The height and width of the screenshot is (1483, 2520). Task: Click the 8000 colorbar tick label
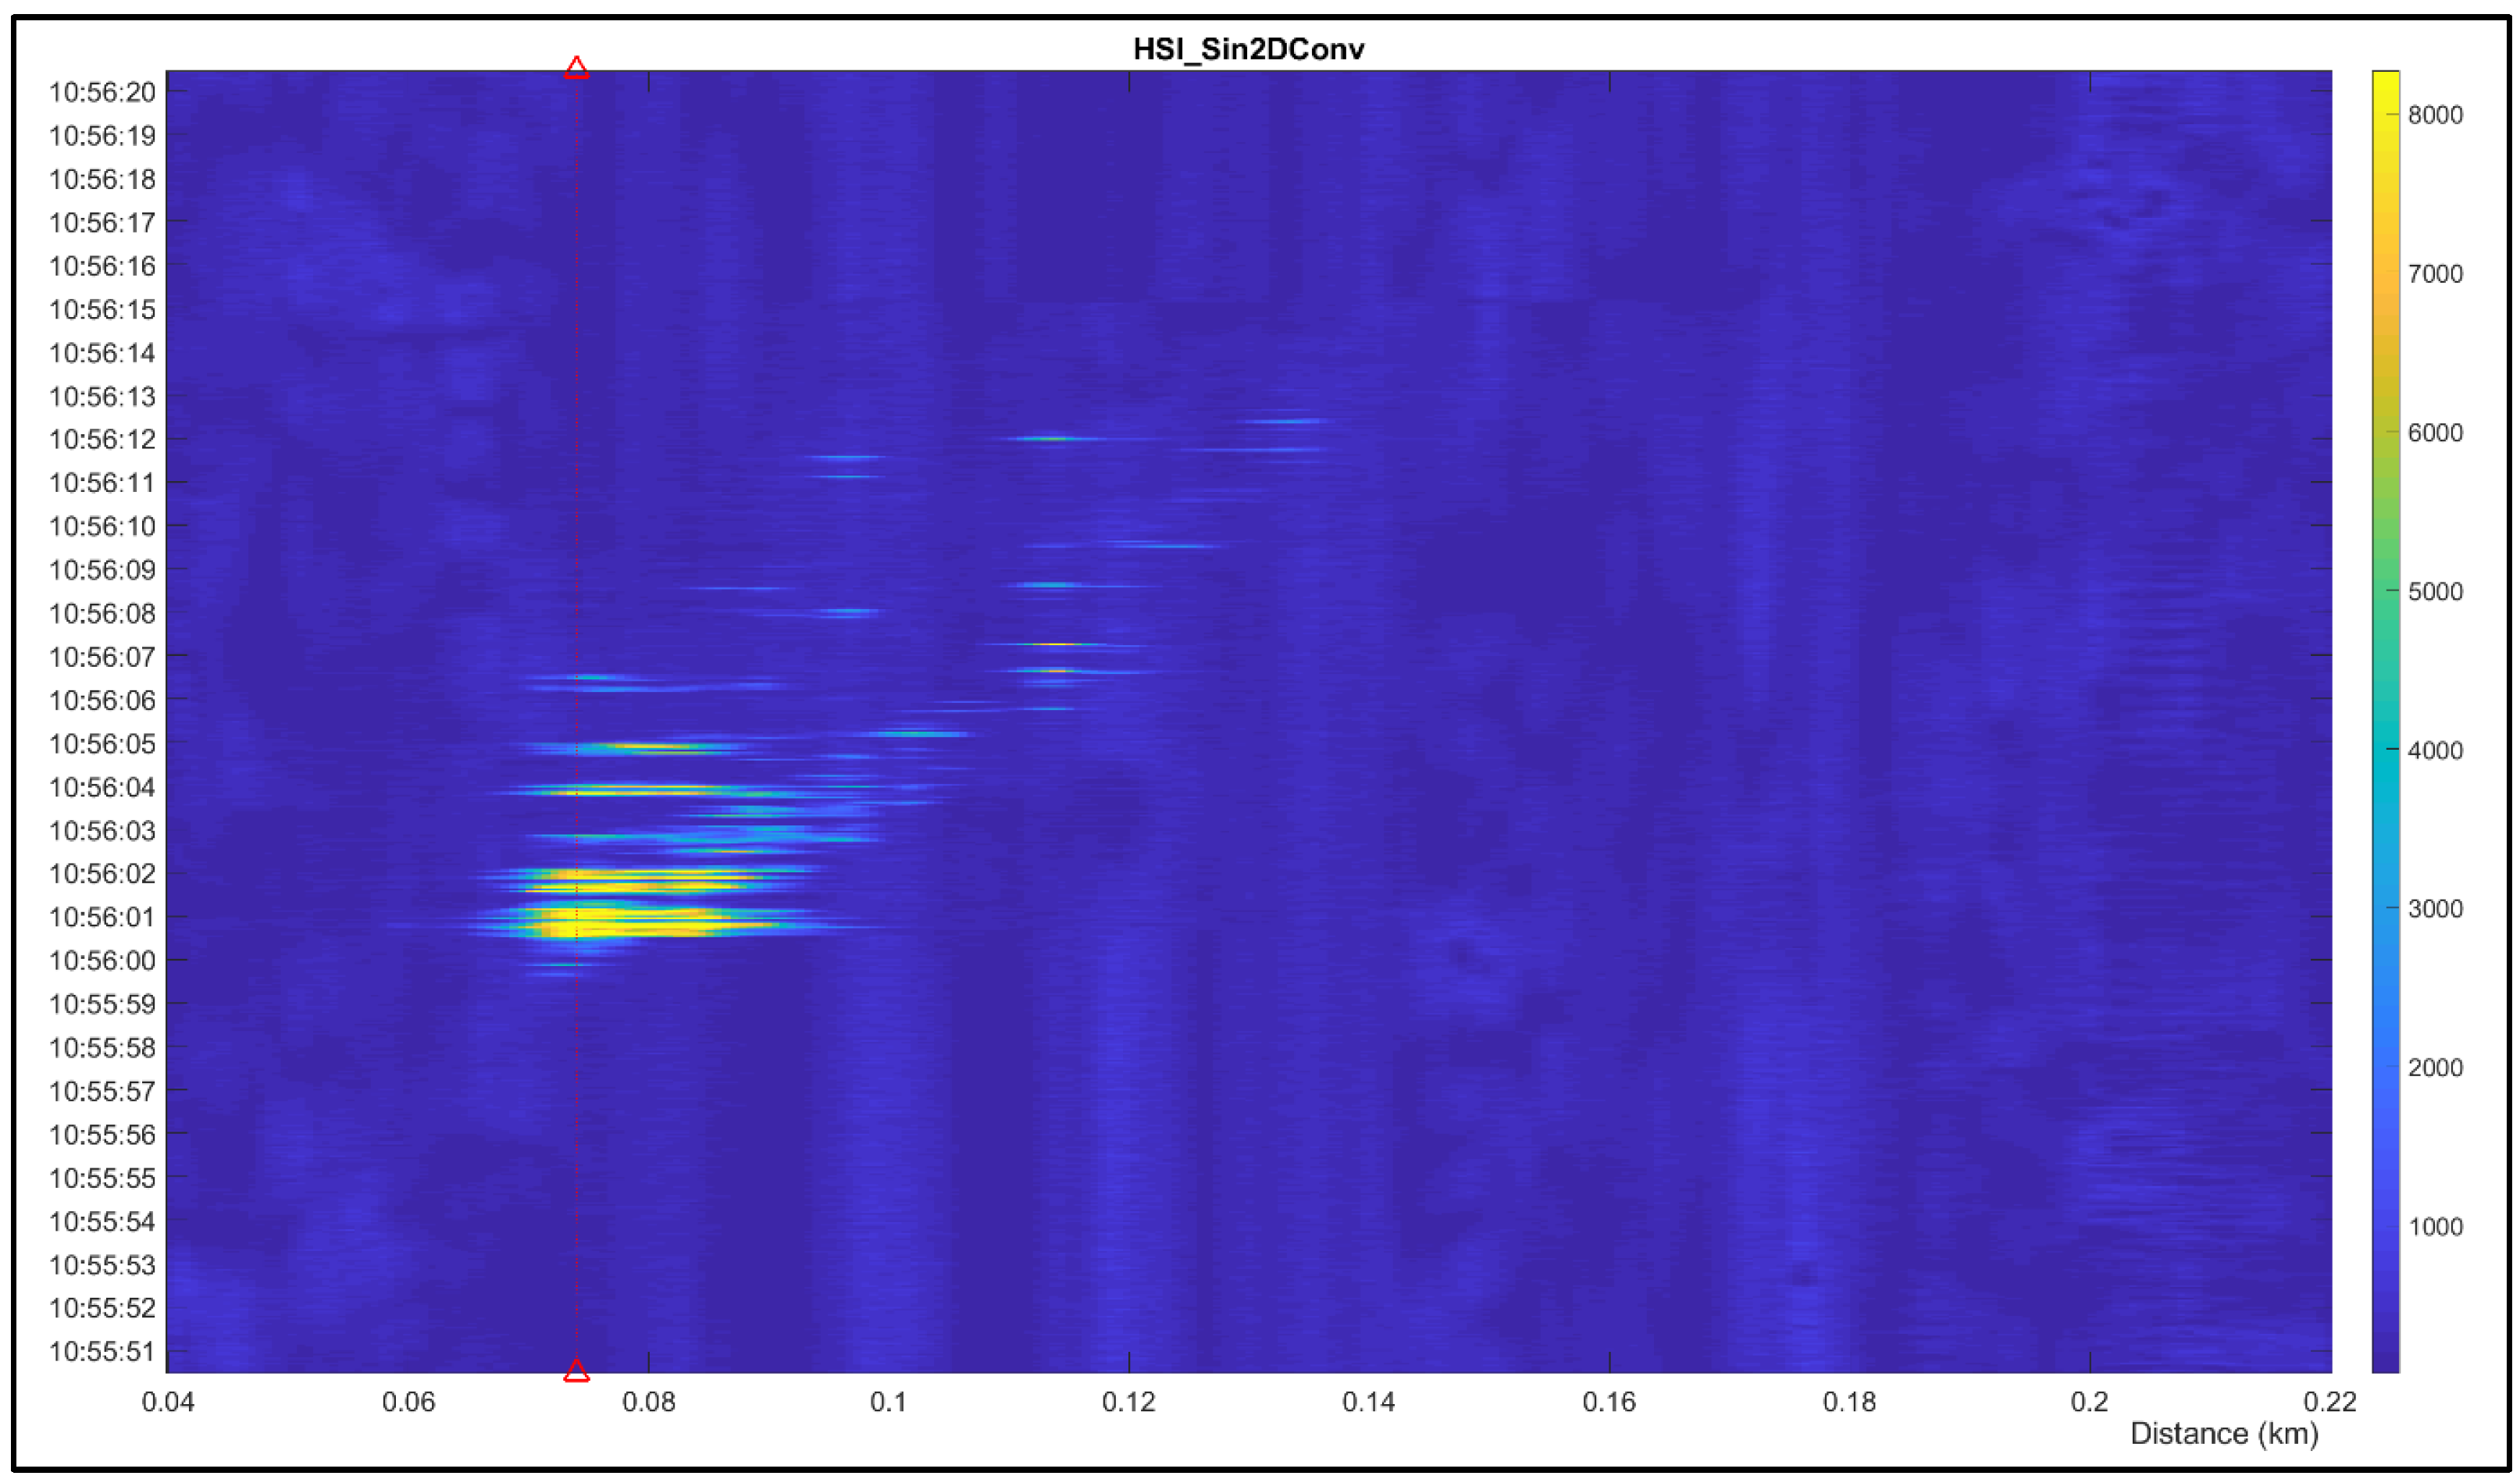click(x=2434, y=115)
